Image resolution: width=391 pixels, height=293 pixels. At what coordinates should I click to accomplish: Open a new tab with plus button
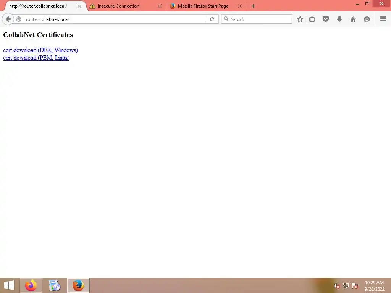253,6
